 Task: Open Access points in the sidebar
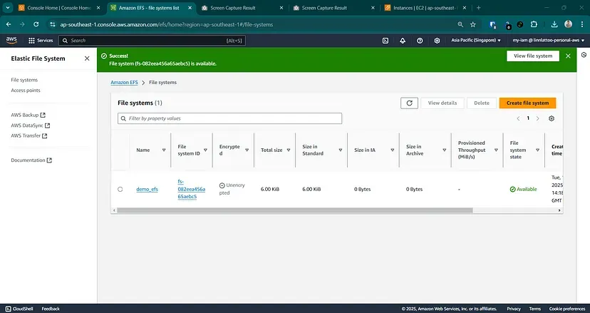[26, 91]
